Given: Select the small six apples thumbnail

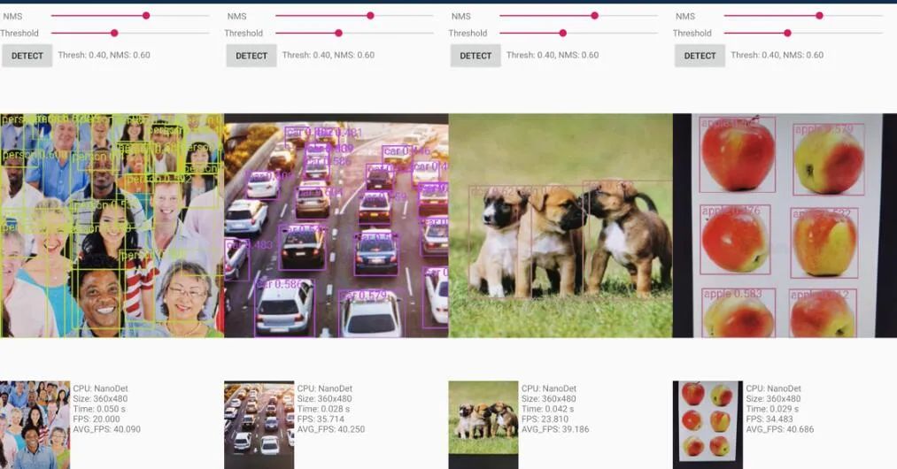Looking at the screenshot, I should (x=708, y=425).
